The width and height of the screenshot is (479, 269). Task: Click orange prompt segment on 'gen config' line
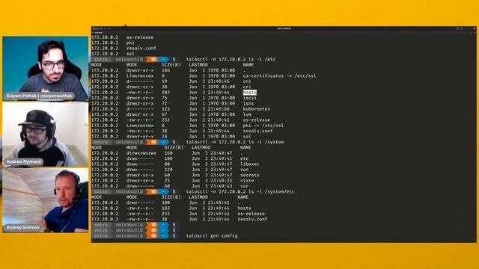(153, 235)
